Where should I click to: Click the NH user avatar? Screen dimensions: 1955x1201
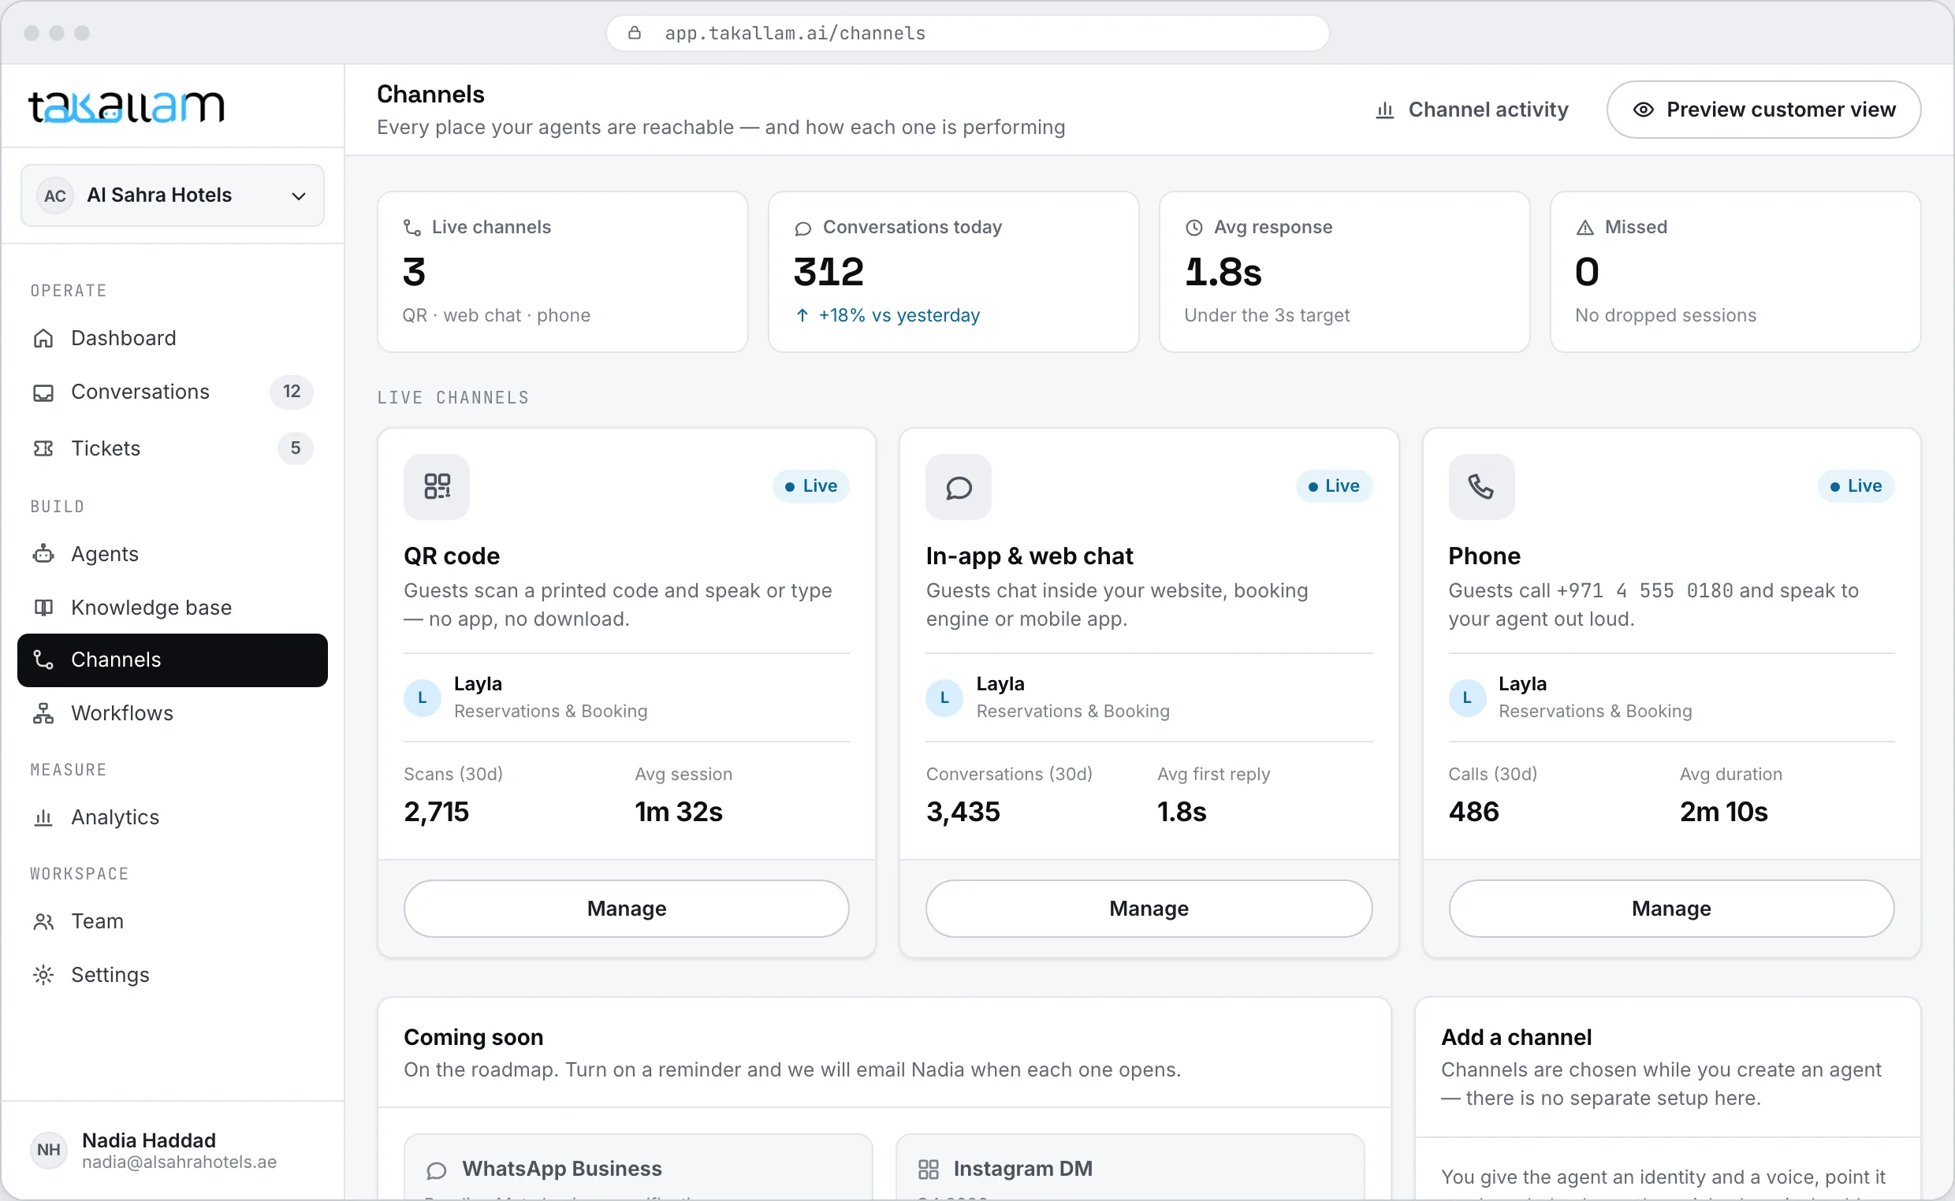click(48, 1150)
